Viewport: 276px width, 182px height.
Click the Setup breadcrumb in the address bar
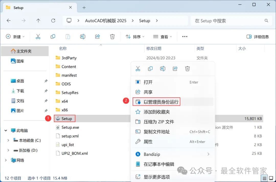pyautogui.click(x=144, y=21)
